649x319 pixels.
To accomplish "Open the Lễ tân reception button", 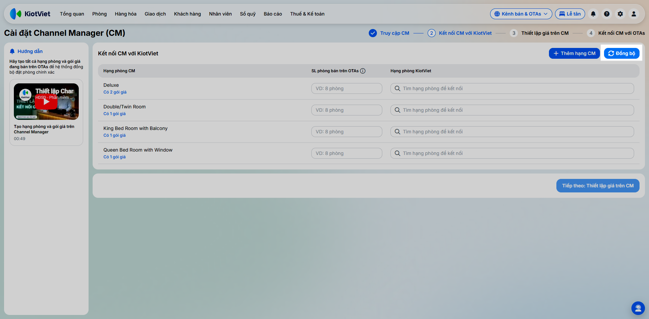I will coord(570,14).
